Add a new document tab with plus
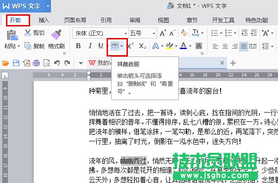Screen dimensions: 278x183 (x=233, y=63)
